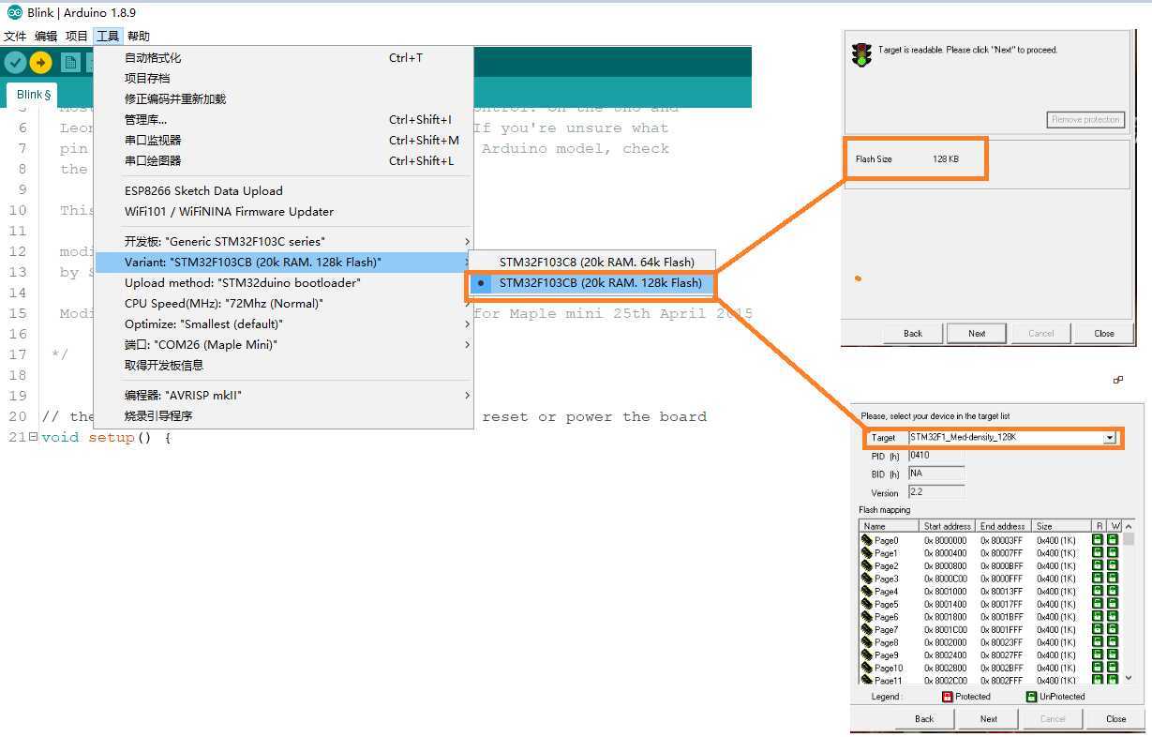
Task: Click the chip icon for Page9
Action: tap(867, 654)
